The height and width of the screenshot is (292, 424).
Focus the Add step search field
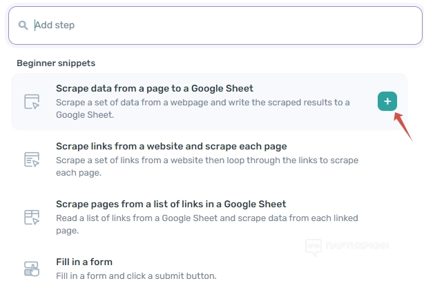coord(207,25)
